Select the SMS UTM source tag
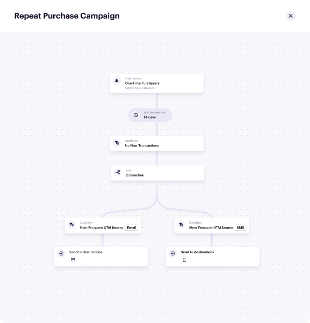Viewport: 310px width, 323px height. 240,228
